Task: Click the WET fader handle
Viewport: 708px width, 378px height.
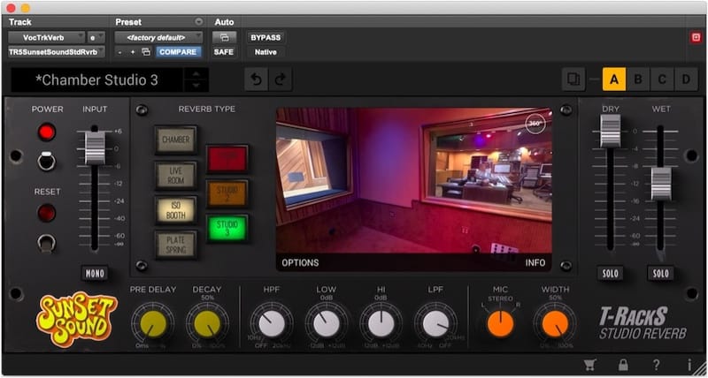Action: coord(661,184)
